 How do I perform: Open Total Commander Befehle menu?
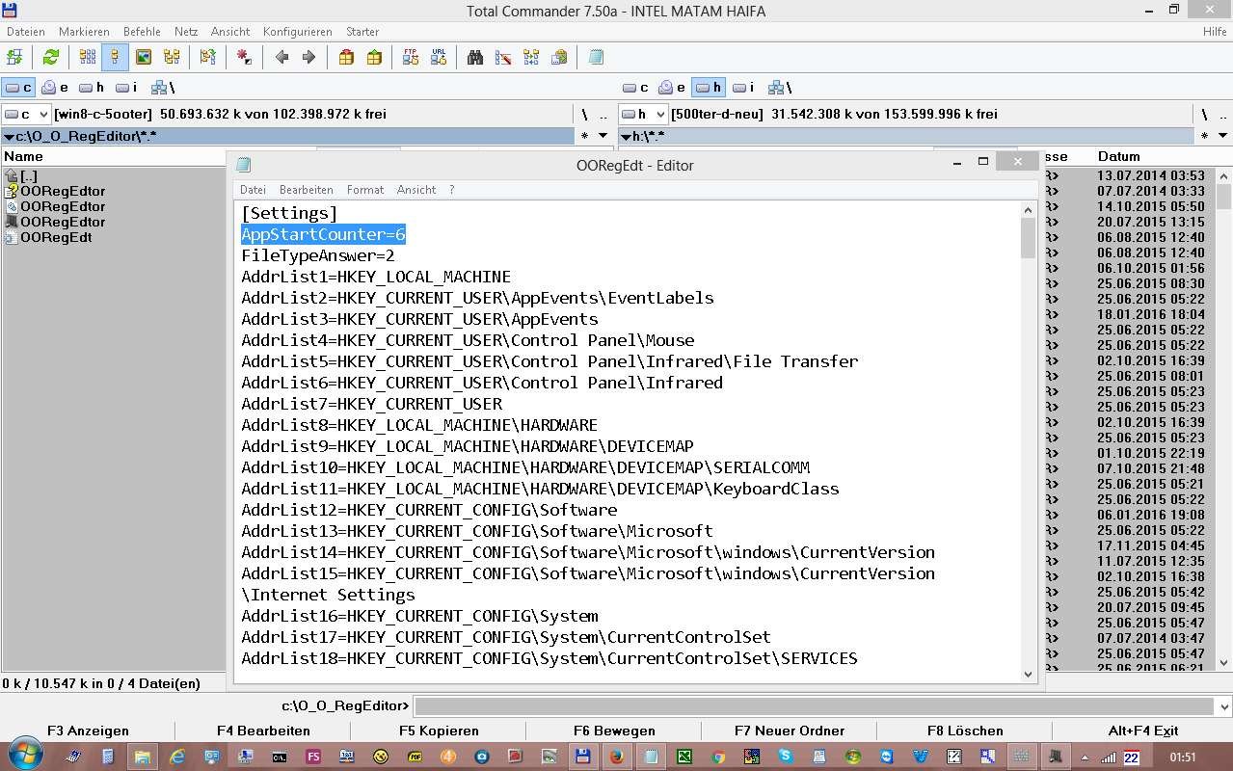coord(142,32)
